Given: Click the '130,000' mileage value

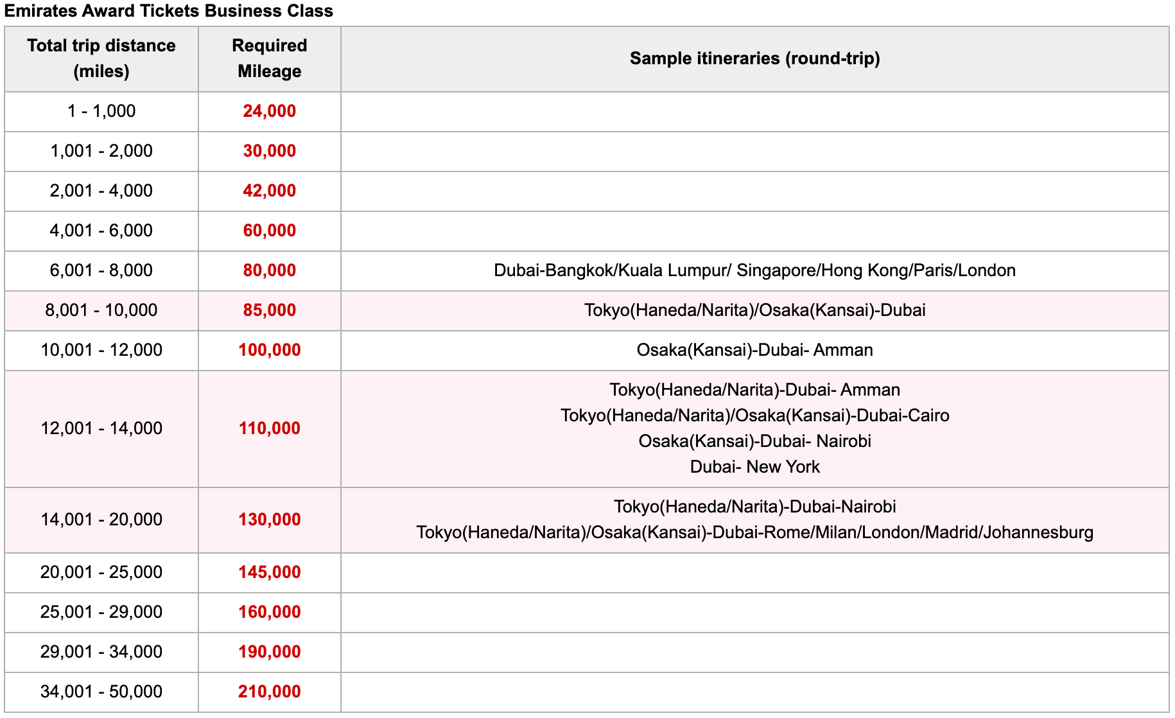Looking at the screenshot, I should coord(270,520).
